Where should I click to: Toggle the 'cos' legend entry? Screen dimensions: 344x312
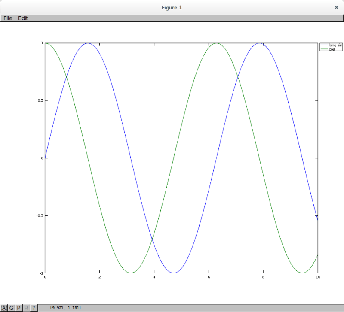(332, 48)
